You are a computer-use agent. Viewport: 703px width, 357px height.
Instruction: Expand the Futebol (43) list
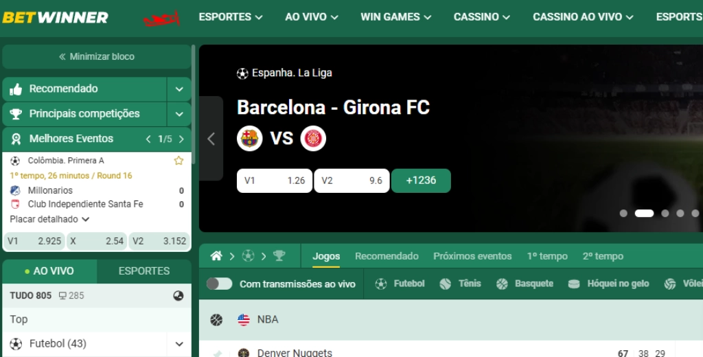[x=179, y=344]
